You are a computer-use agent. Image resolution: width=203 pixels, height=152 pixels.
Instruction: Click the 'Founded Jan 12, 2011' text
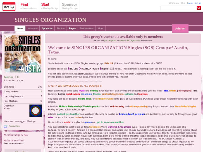(x=13, y=81)
